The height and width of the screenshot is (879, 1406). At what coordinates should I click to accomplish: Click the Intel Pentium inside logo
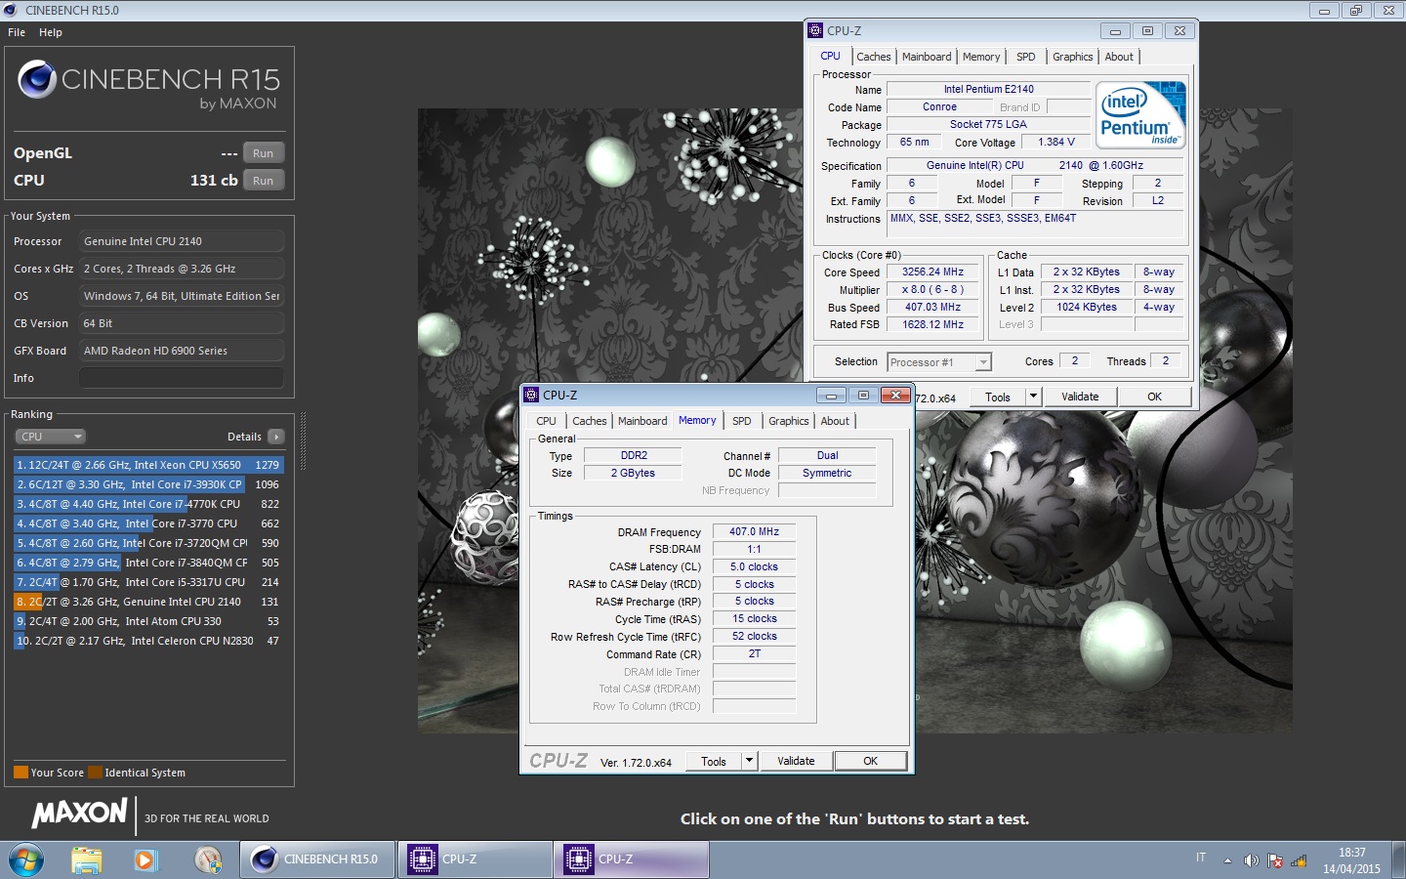pos(1140,114)
